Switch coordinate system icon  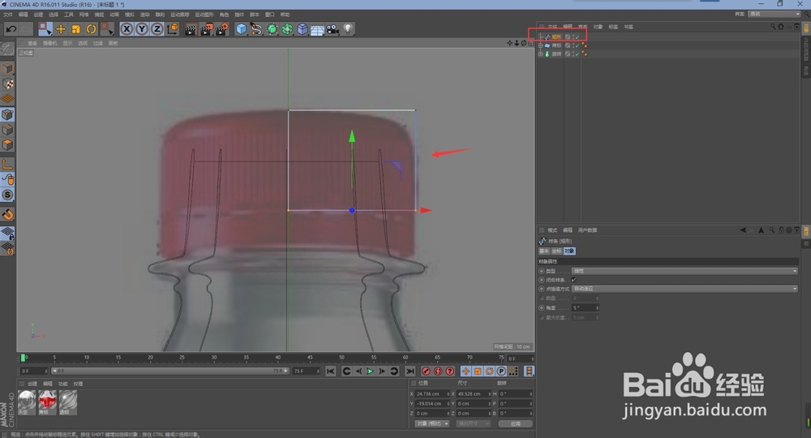(x=173, y=29)
